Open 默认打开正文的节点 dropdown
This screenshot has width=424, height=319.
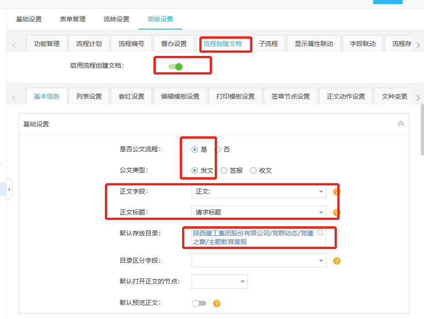(x=220, y=281)
